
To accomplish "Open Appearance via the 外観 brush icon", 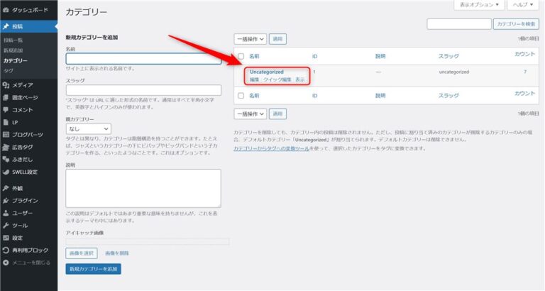I will (6, 188).
